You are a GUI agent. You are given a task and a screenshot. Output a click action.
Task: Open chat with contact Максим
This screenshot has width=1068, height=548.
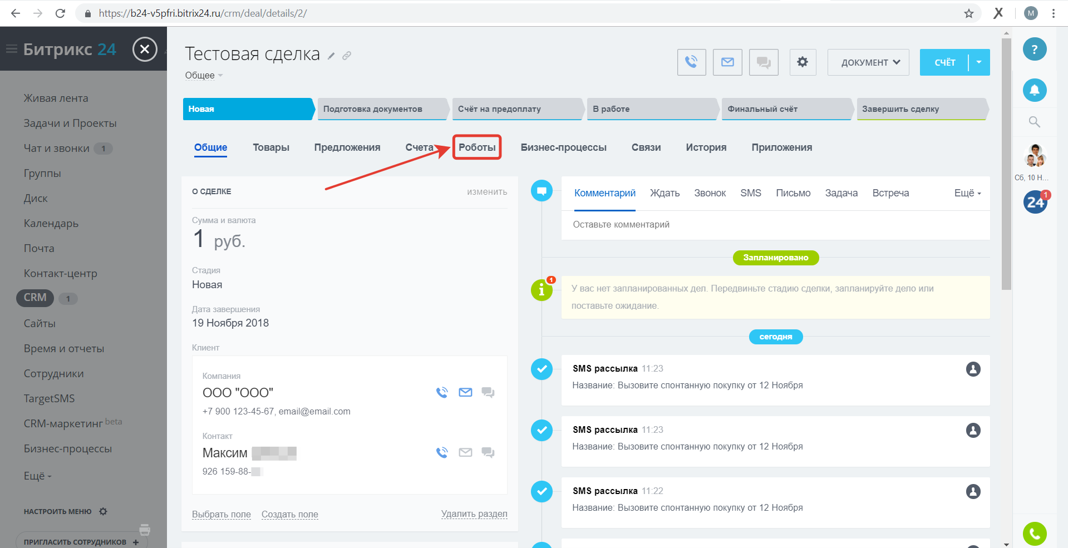[x=488, y=452]
